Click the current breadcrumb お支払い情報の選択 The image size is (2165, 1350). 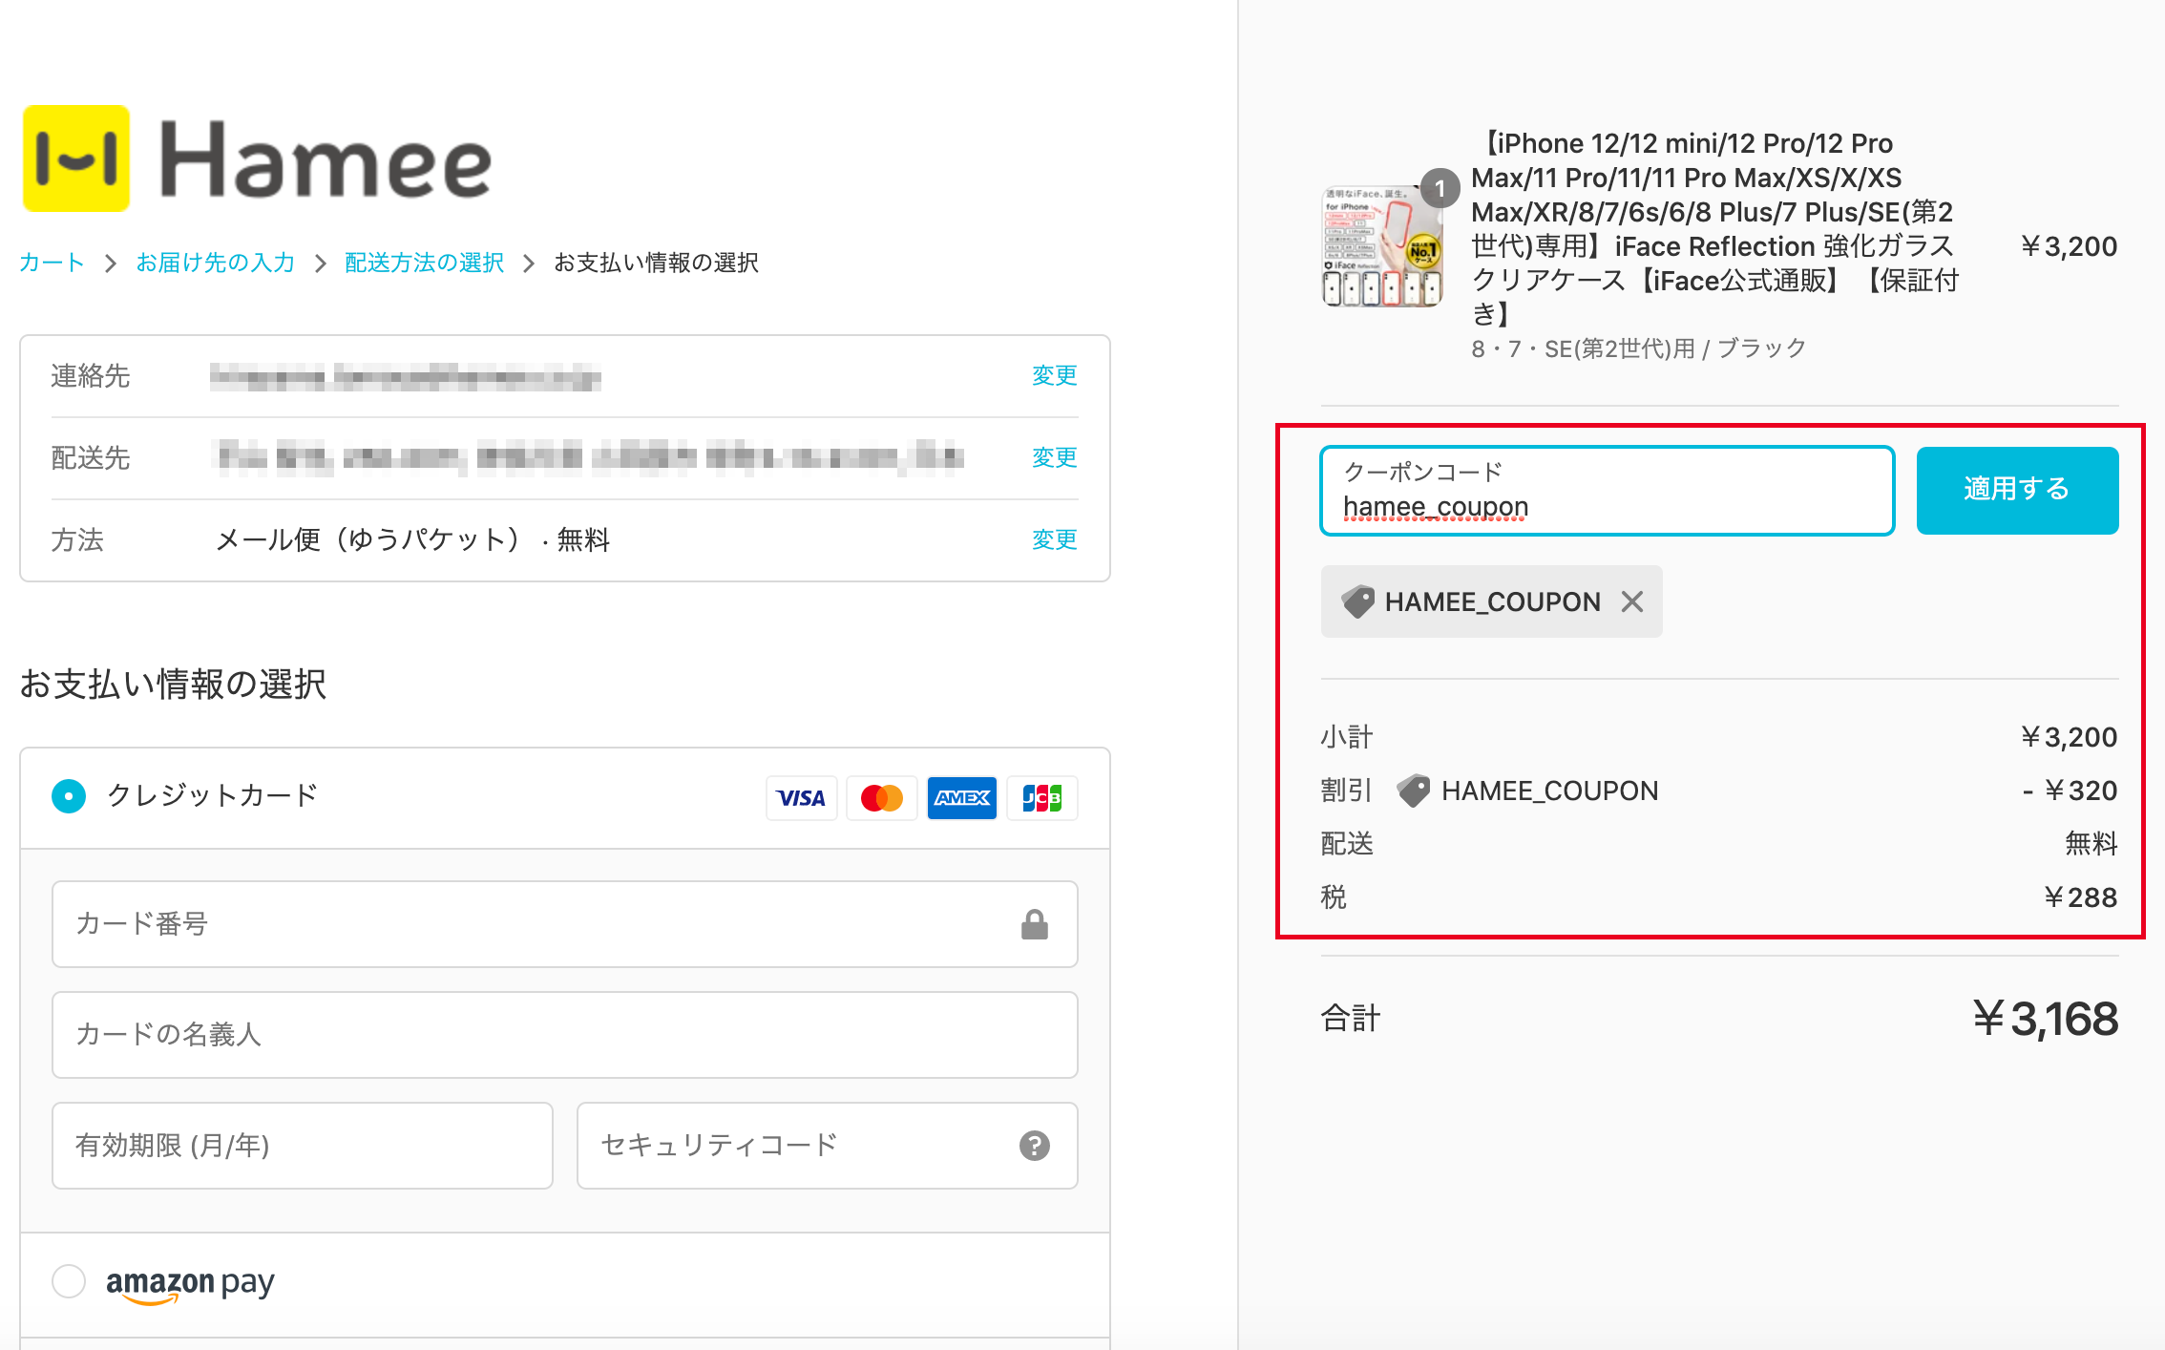656,263
